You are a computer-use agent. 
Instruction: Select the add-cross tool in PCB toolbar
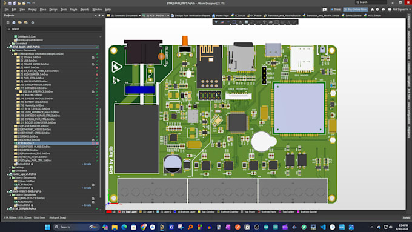(x=228, y=22)
